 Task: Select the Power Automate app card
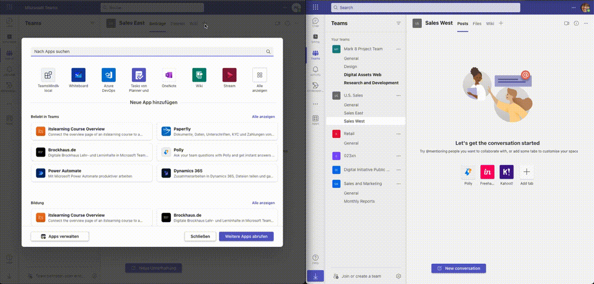click(91, 173)
